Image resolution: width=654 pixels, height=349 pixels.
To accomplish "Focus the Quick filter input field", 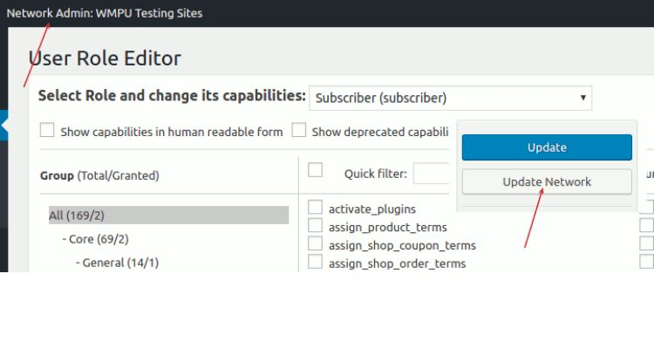I will click(x=431, y=174).
